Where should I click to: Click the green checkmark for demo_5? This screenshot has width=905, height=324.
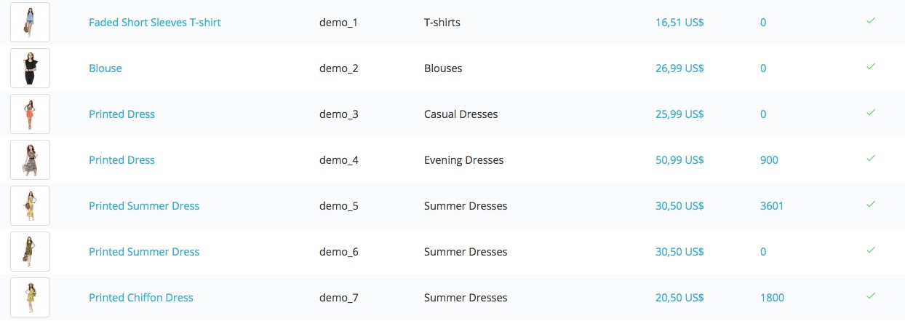tap(871, 205)
